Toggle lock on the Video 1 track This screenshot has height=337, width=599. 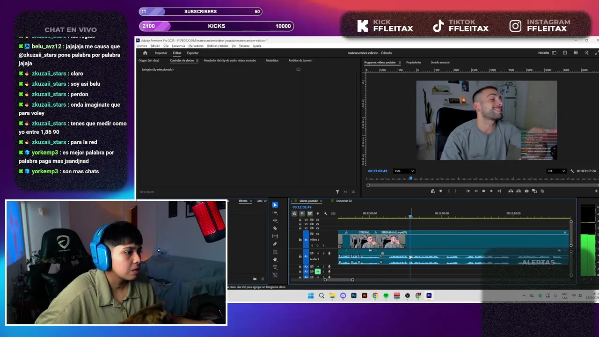(300, 240)
